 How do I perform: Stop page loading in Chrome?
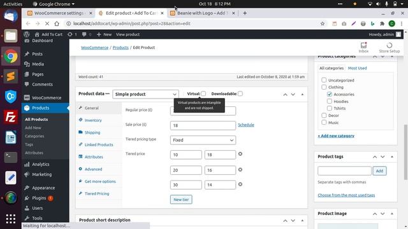47,24
